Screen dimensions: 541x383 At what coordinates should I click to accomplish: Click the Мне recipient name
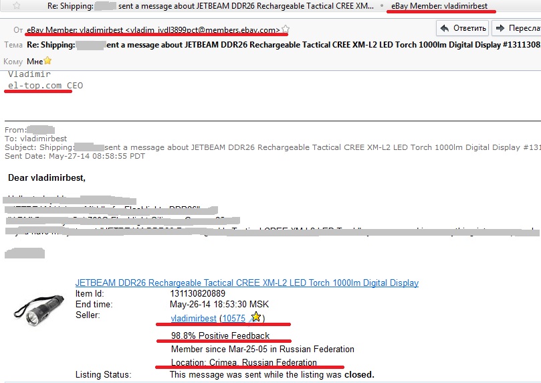tap(35, 62)
